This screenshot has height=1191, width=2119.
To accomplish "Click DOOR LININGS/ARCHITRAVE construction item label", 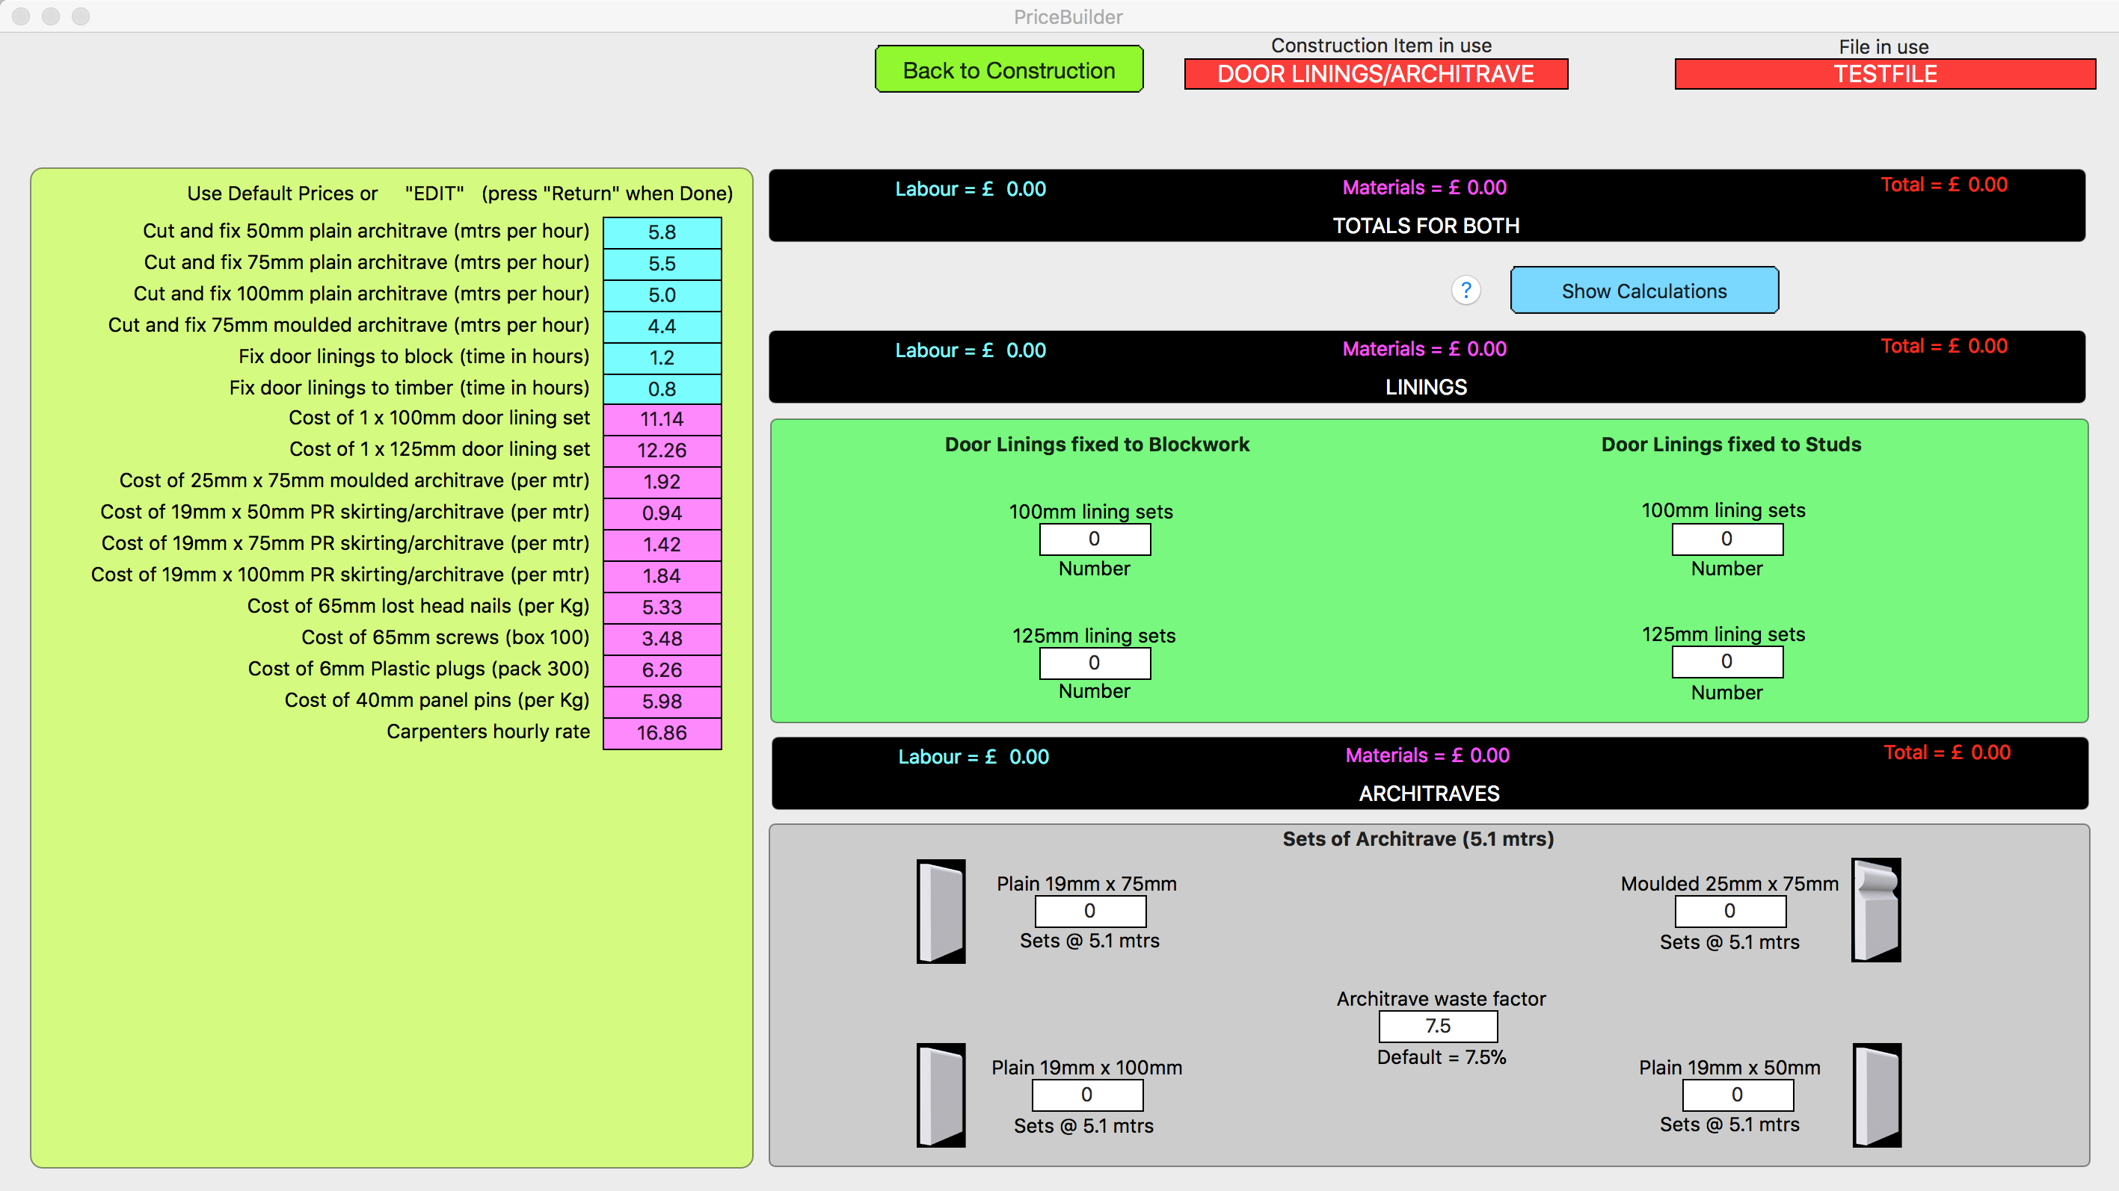I will pyautogui.click(x=1375, y=74).
